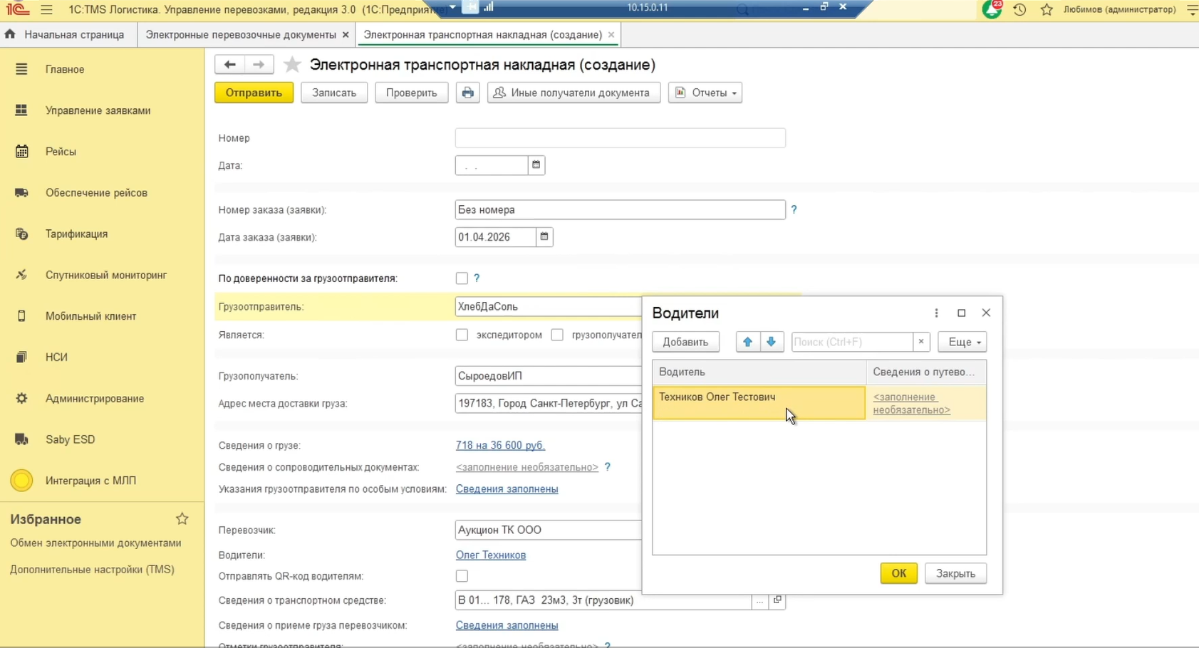
Task: Click OK in the Водители dialog
Action: 898,573
